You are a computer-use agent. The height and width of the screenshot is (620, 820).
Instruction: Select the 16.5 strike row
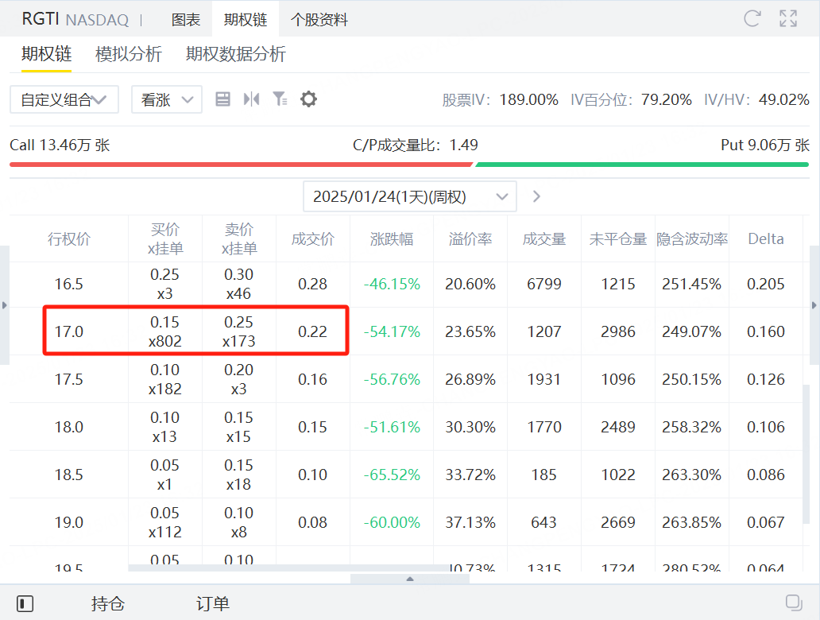(x=406, y=284)
